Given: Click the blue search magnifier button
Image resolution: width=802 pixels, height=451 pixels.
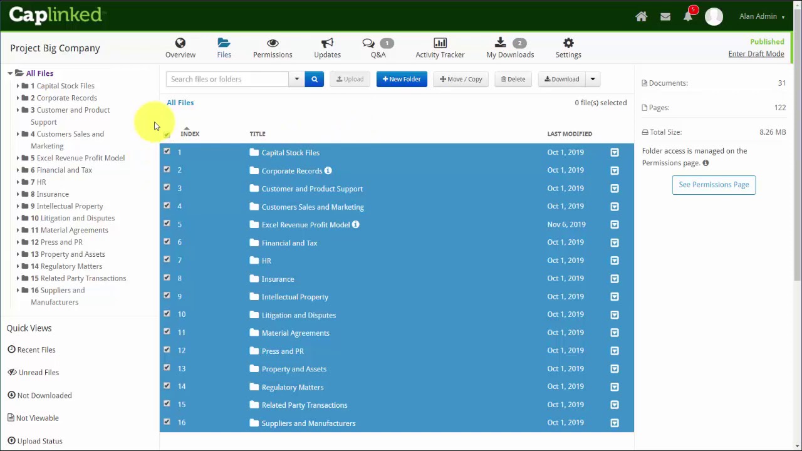Looking at the screenshot, I should [x=315, y=79].
